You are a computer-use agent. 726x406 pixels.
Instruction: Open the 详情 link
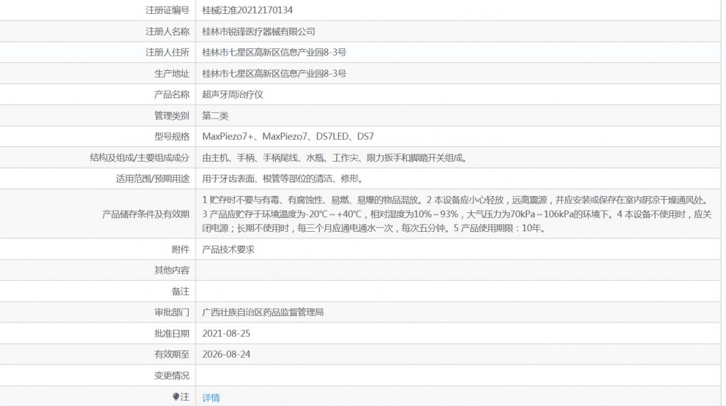(x=211, y=398)
